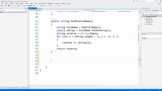Screen dimensions: 162x91
Task: Open the GetReverseName member dropdown
Action: [112, 10]
